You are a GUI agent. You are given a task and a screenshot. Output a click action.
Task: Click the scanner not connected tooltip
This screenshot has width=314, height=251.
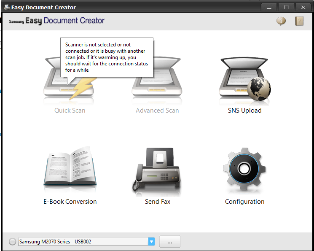(x=107, y=57)
